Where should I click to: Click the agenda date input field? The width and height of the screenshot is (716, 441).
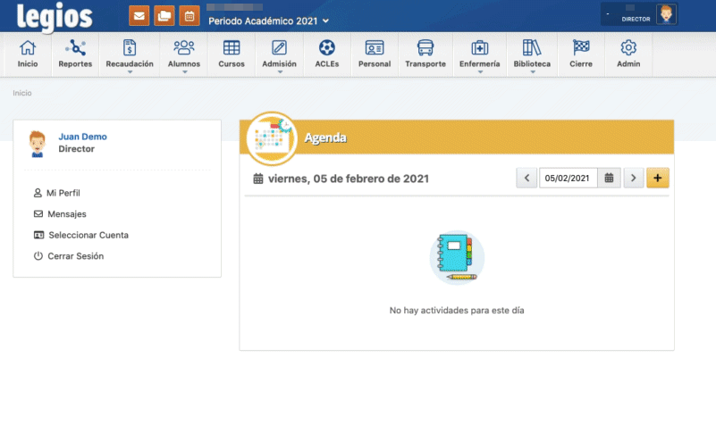pyautogui.click(x=569, y=178)
